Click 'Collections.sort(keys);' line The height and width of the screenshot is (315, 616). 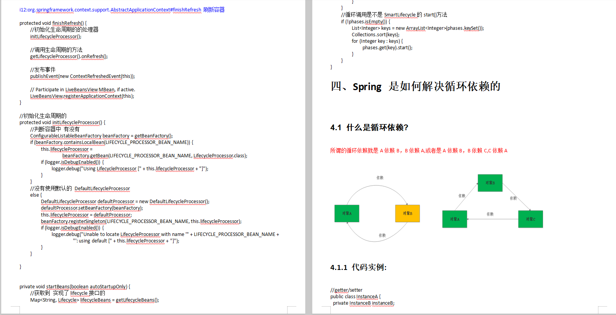click(x=375, y=35)
